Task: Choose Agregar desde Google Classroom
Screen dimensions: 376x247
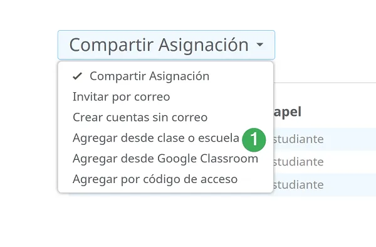Action: [165, 159]
